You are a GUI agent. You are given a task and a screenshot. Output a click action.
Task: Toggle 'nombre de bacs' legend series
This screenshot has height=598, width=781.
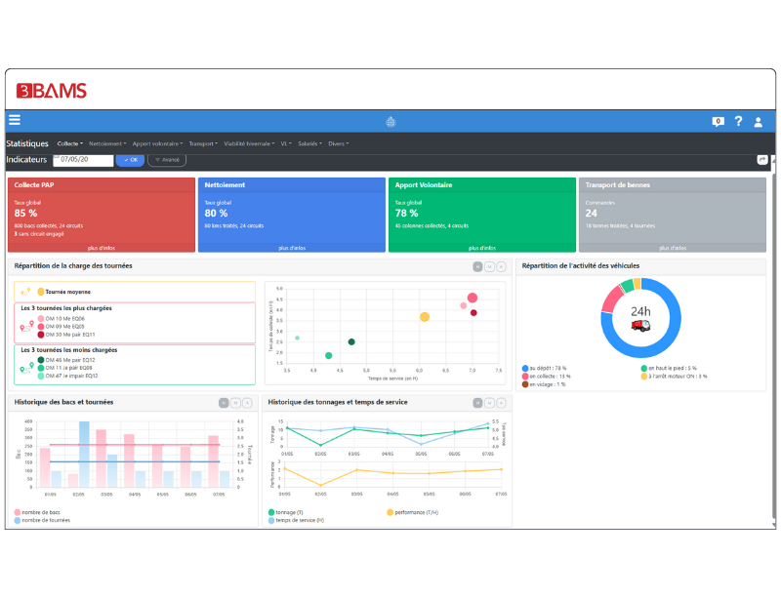click(19, 512)
